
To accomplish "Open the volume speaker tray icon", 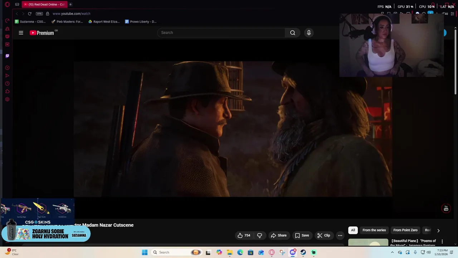I will click(429, 252).
